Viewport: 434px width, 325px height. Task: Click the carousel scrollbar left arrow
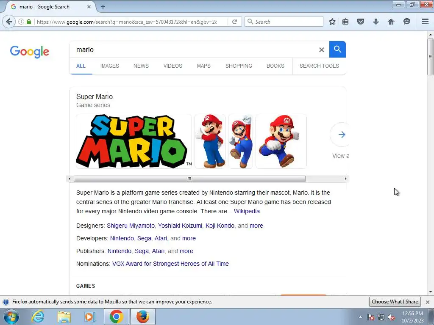coord(70,179)
